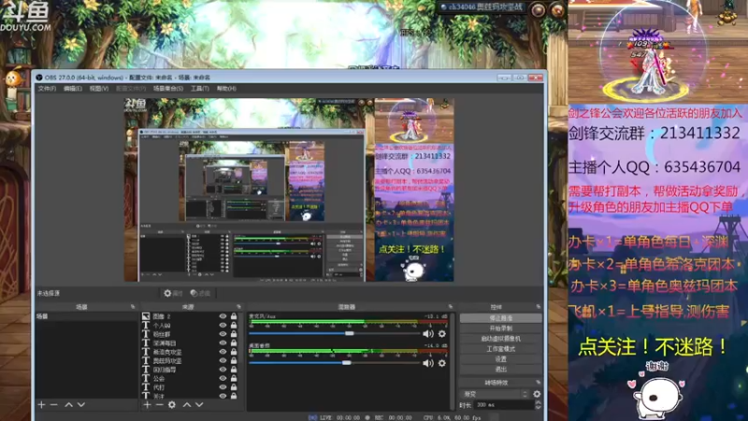The height and width of the screenshot is (421, 748).
Task: Open the 渐变 transition dropdown
Action: pos(495,394)
